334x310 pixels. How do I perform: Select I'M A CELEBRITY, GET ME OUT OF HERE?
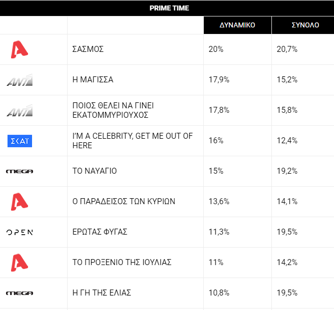[133, 141]
